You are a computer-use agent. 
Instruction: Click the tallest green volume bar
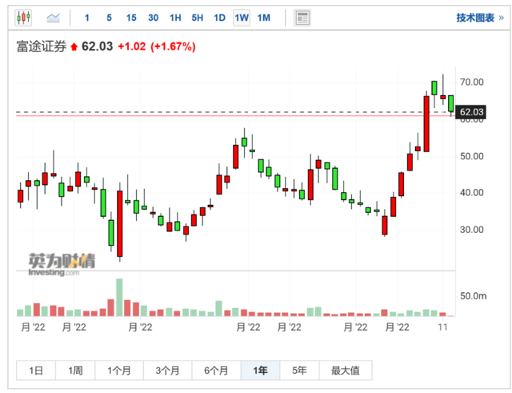click(119, 297)
